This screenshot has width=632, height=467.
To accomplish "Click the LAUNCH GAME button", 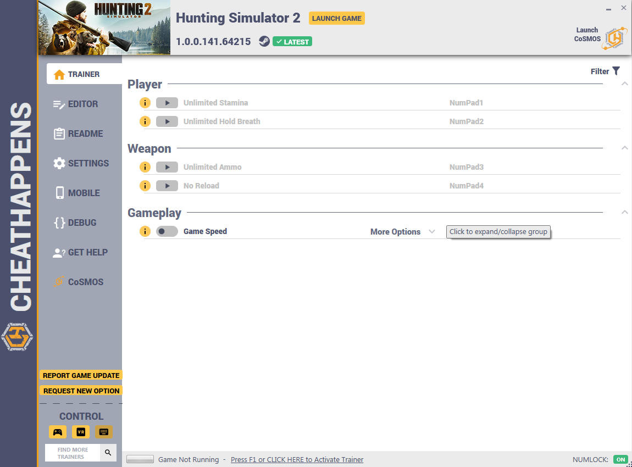I will (x=336, y=18).
